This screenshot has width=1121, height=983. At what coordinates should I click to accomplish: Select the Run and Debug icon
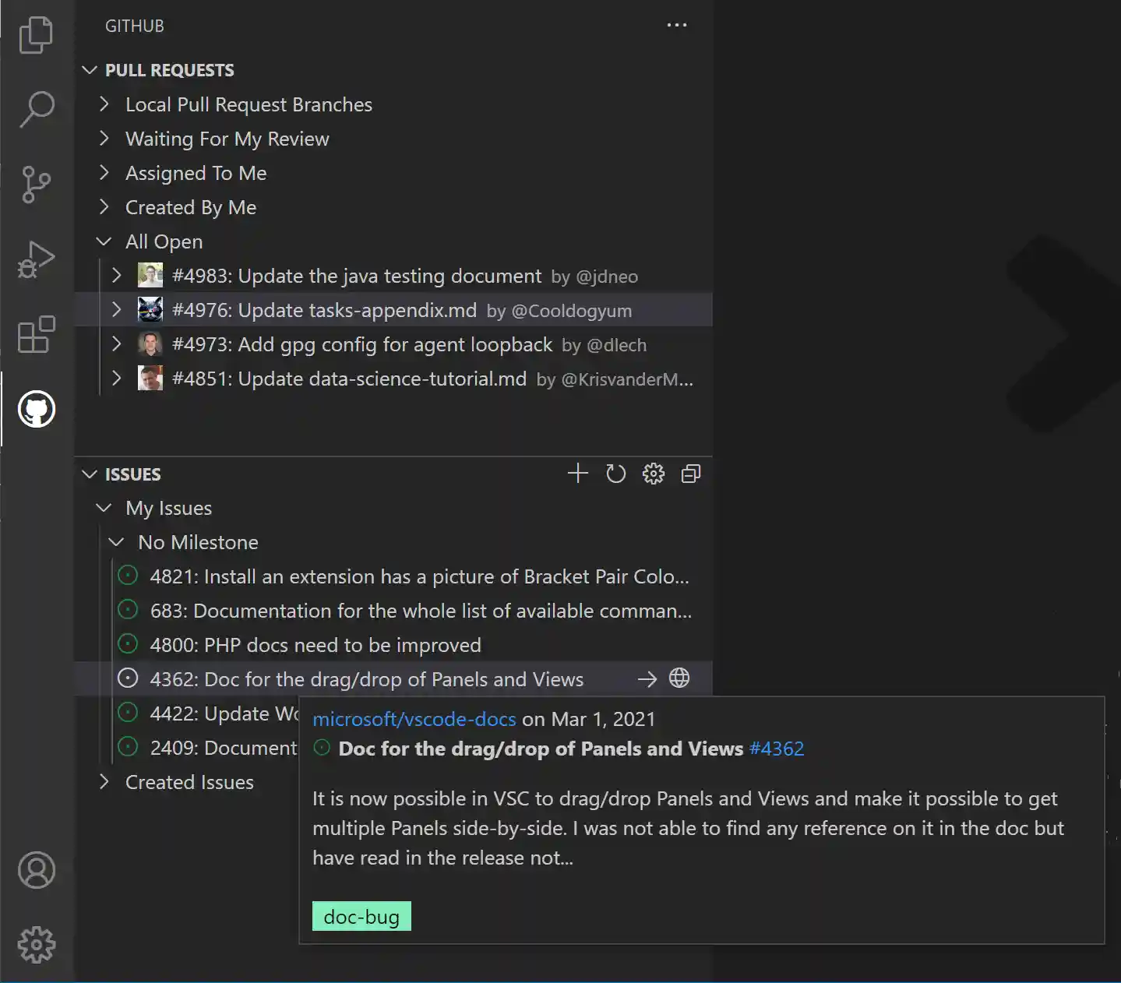35,257
